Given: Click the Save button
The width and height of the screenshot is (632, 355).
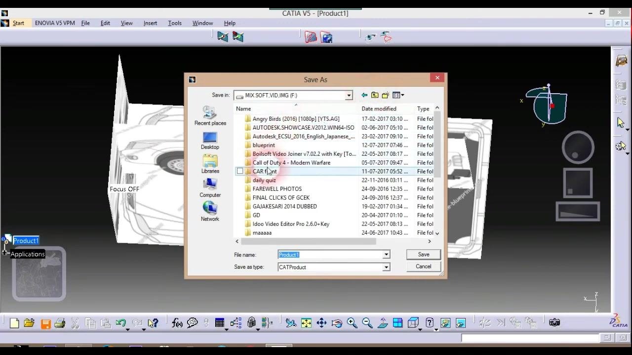Looking at the screenshot, I should 424,254.
